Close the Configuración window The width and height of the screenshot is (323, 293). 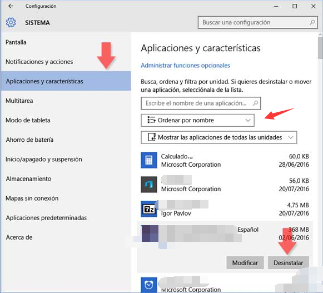click(314, 6)
